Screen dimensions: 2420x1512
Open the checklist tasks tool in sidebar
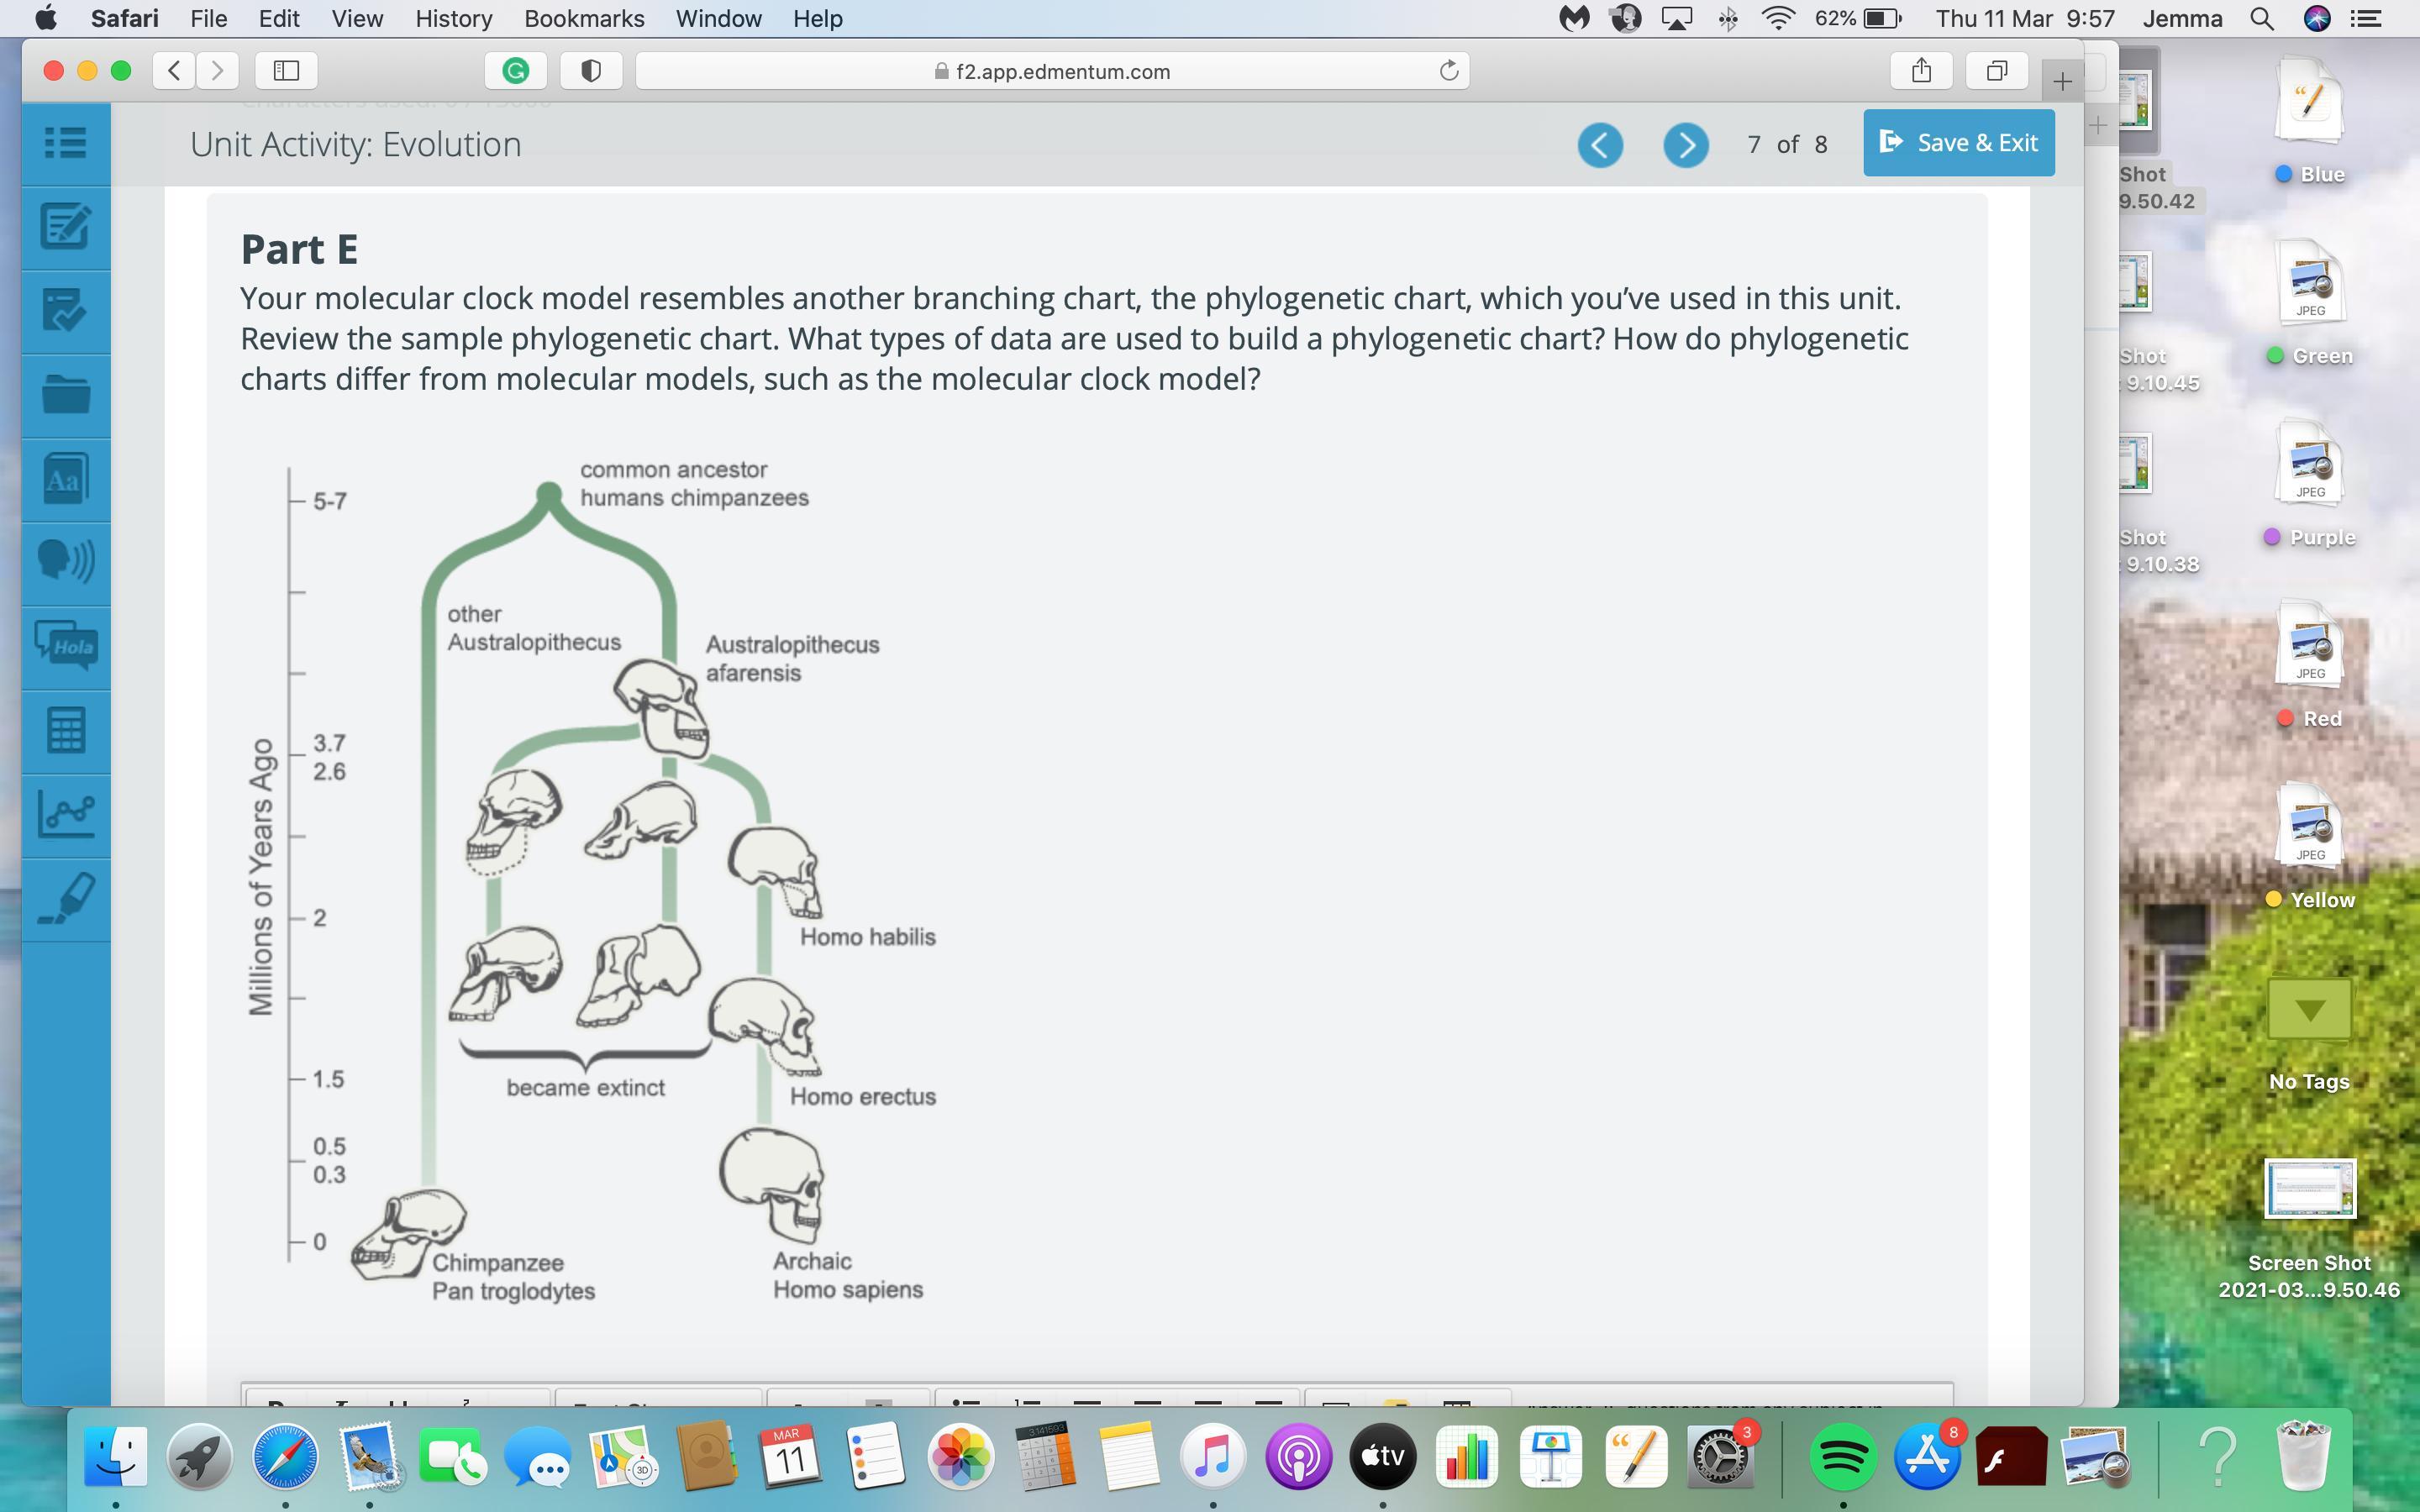coord(66,311)
